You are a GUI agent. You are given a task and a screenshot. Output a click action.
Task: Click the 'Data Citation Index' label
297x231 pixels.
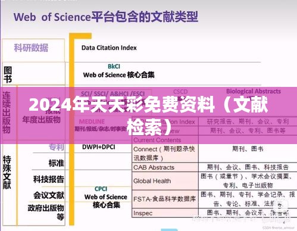pyautogui.click(x=109, y=48)
